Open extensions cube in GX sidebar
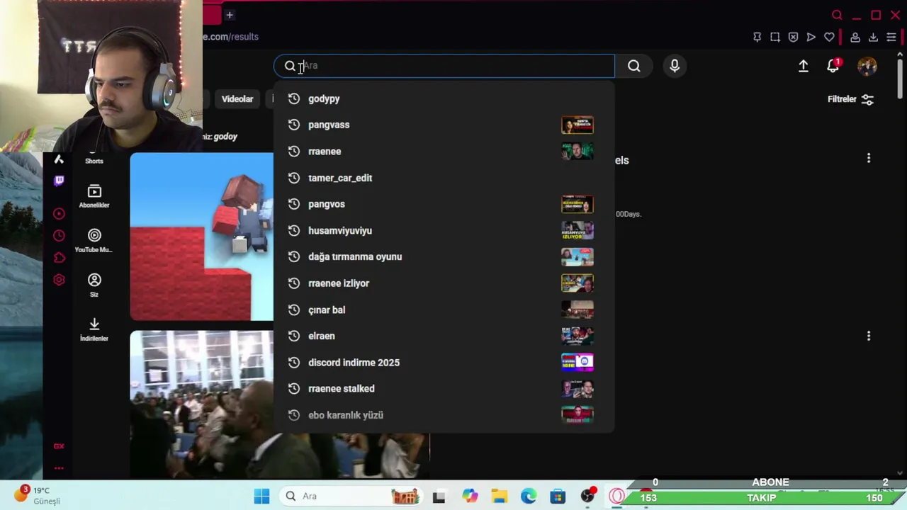907x510 pixels. [x=59, y=257]
